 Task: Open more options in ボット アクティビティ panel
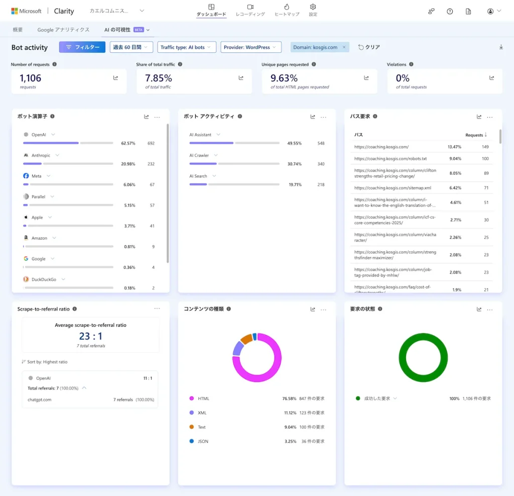click(324, 117)
